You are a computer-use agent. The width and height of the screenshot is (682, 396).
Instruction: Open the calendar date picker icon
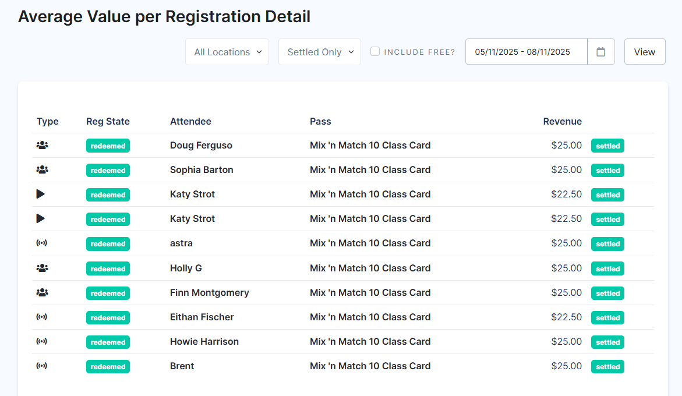pos(600,52)
